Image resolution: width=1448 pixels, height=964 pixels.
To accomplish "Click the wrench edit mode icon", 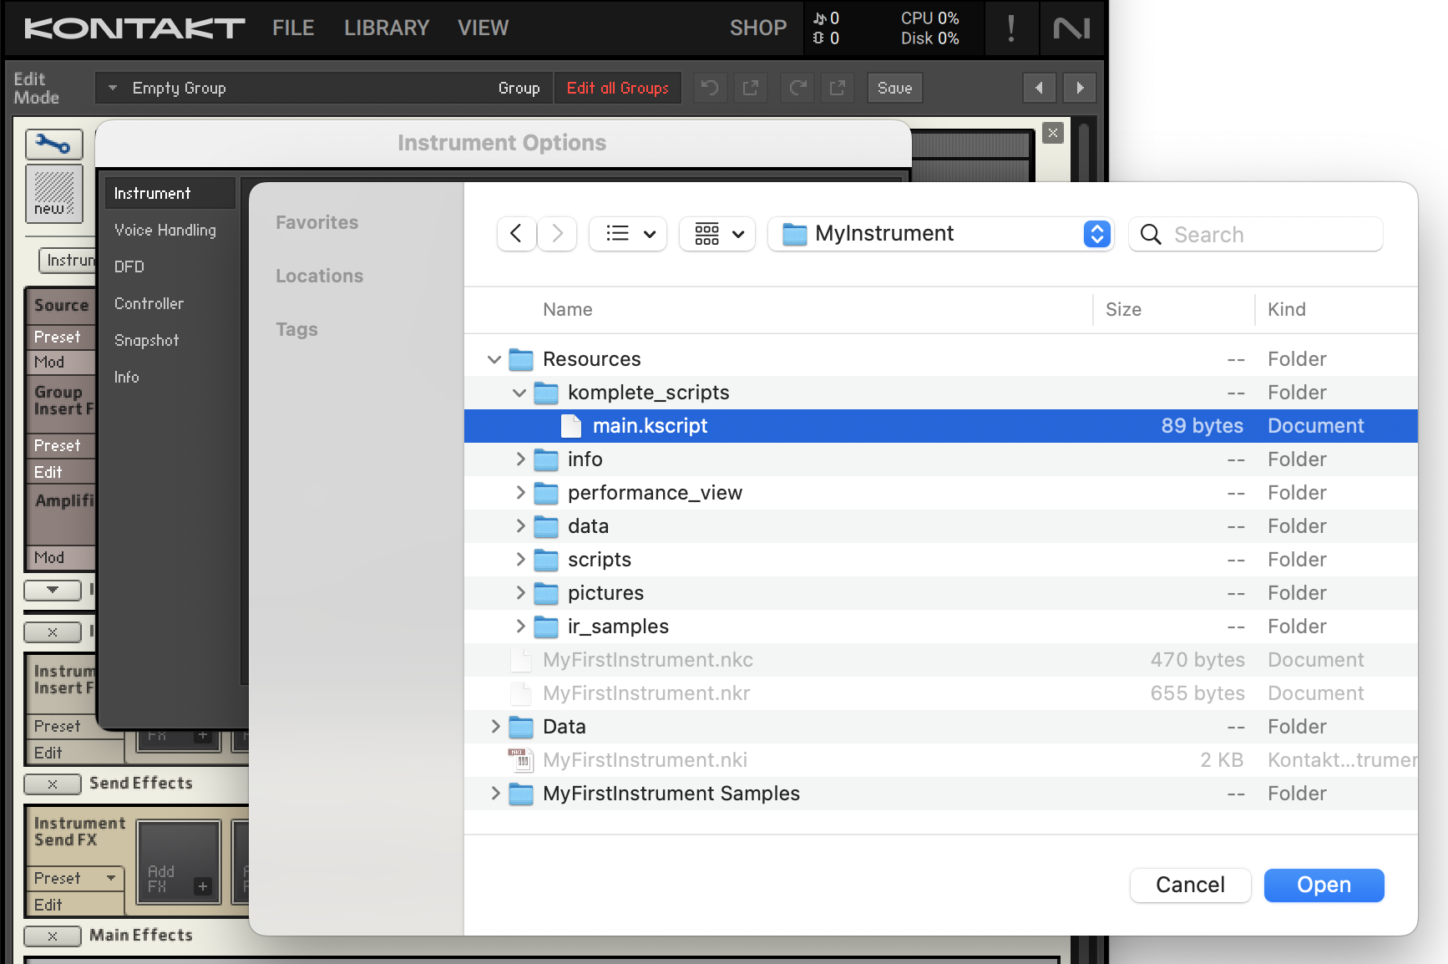I will (x=54, y=145).
